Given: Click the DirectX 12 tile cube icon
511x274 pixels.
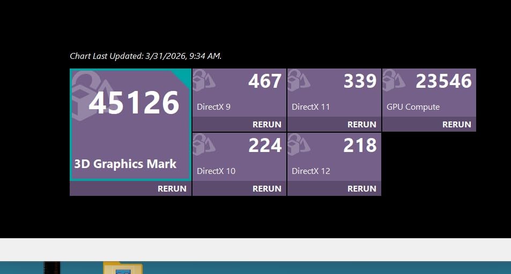Looking at the screenshot, I should click(x=299, y=144).
